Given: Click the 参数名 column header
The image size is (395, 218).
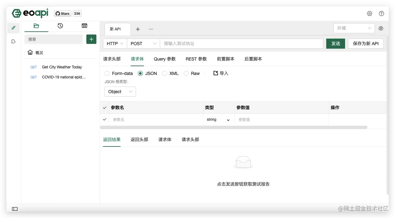Looking at the screenshot, I should point(117,108).
